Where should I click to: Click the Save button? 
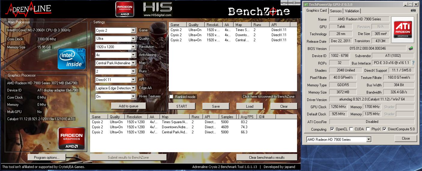[216, 106]
